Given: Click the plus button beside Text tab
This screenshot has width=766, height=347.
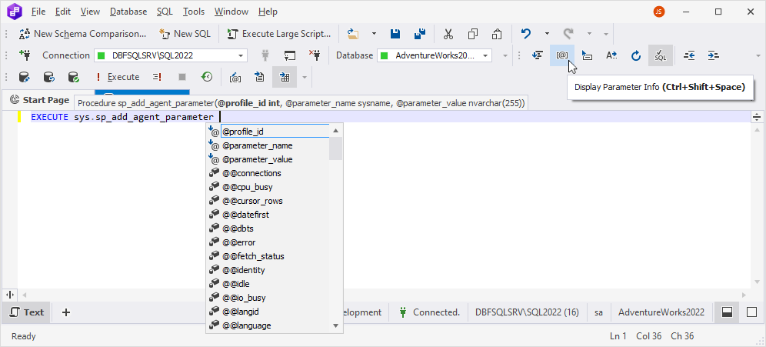Looking at the screenshot, I should click(x=66, y=312).
